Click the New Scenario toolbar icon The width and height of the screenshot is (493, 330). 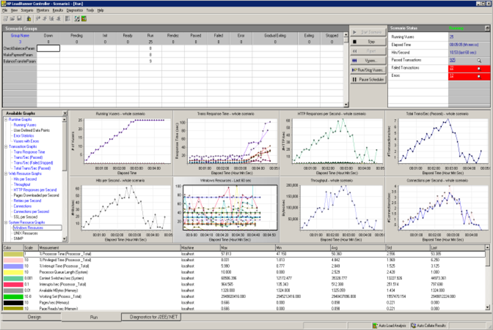tap(5, 18)
